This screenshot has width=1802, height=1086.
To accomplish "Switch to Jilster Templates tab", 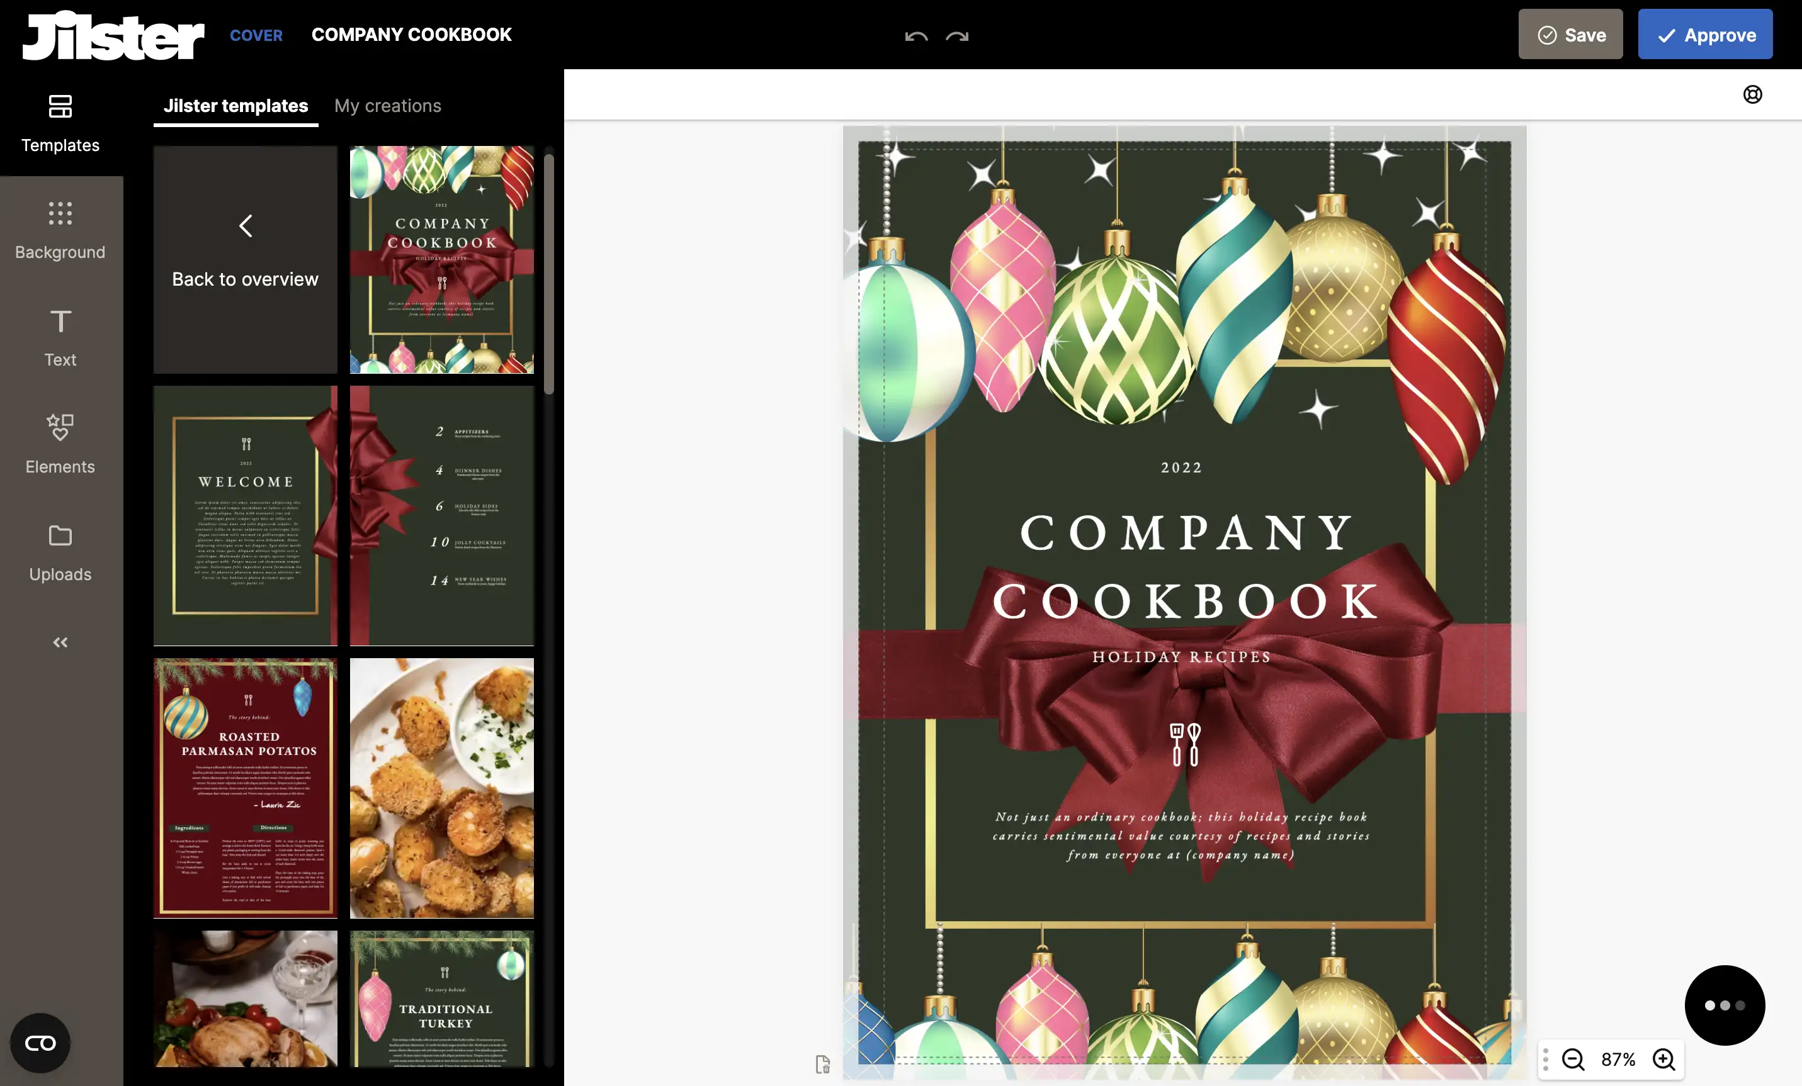I will pyautogui.click(x=235, y=106).
